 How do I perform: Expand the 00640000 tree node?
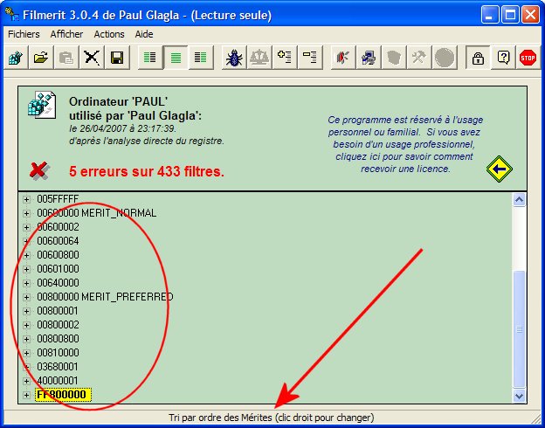[x=26, y=283]
